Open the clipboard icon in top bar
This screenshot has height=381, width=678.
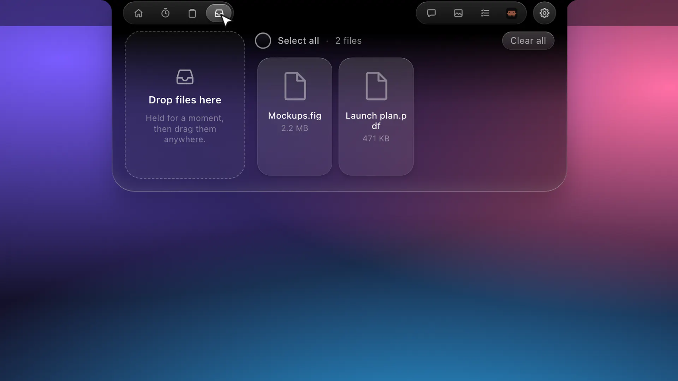tap(192, 13)
